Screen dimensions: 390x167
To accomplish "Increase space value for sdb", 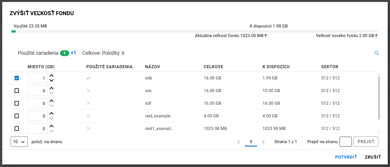I will (x=51, y=76).
